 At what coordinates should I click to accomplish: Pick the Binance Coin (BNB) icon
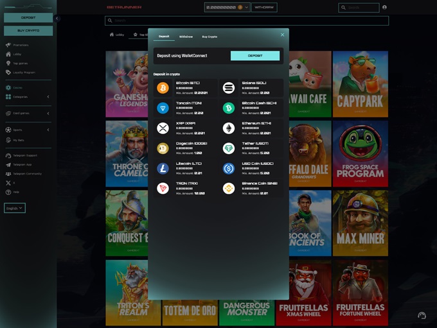tap(229, 188)
